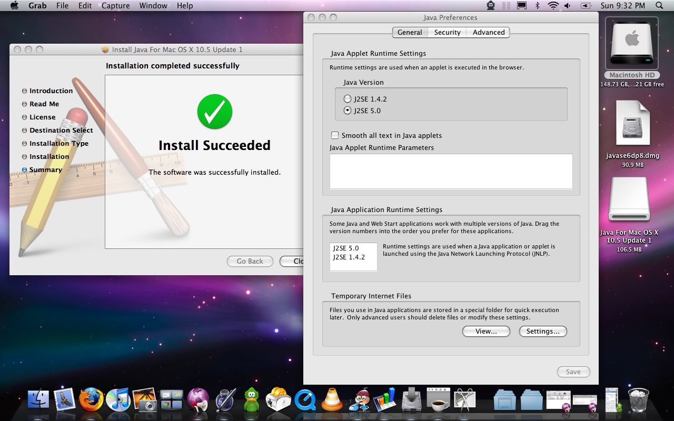Click the Installer down-arrow dock icon
Image resolution: width=674 pixels, height=421 pixels.
tap(411, 400)
